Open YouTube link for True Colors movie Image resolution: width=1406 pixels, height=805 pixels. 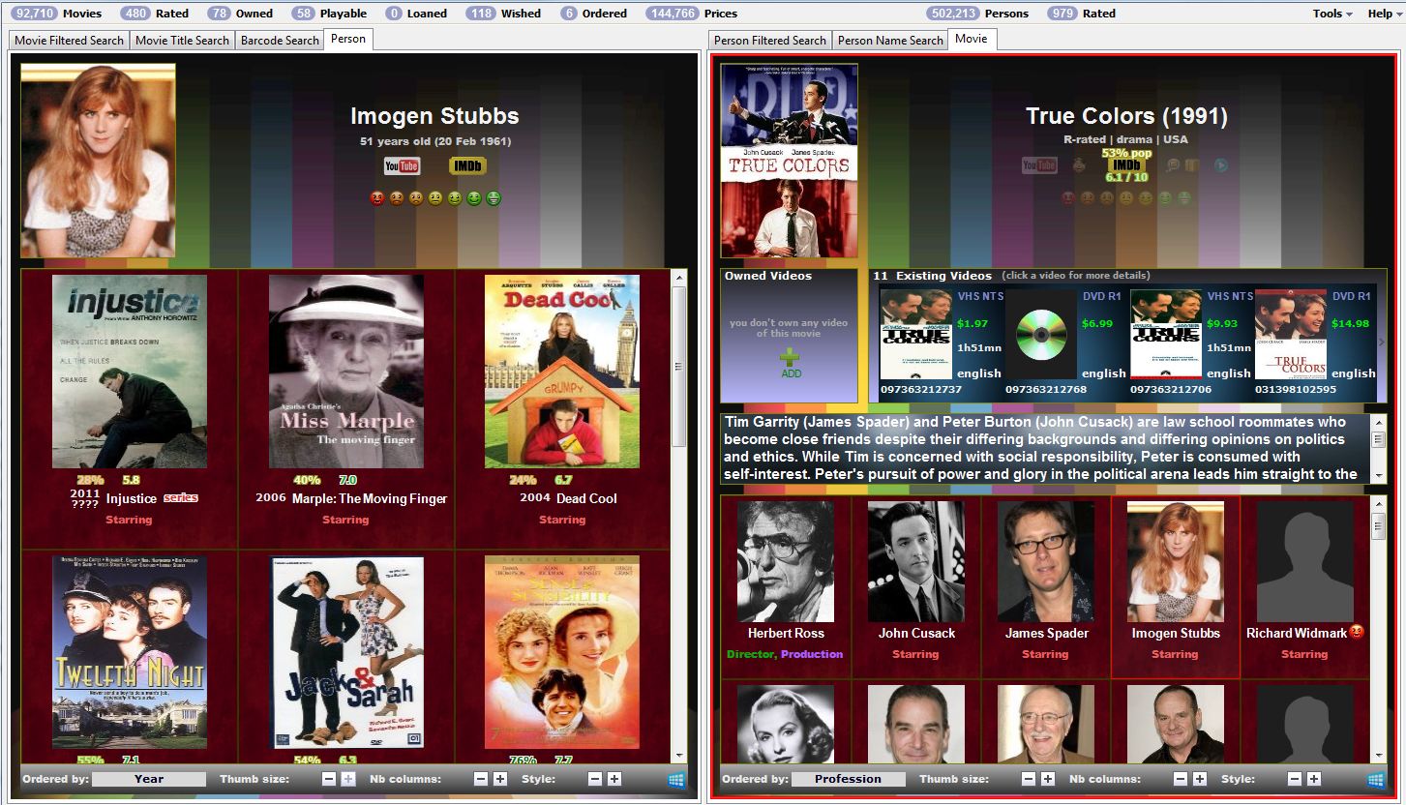(x=1039, y=165)
